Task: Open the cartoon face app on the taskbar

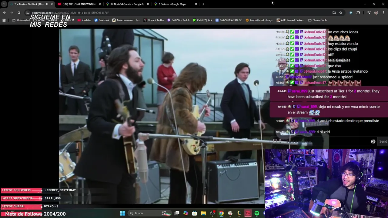Action: 230,213
